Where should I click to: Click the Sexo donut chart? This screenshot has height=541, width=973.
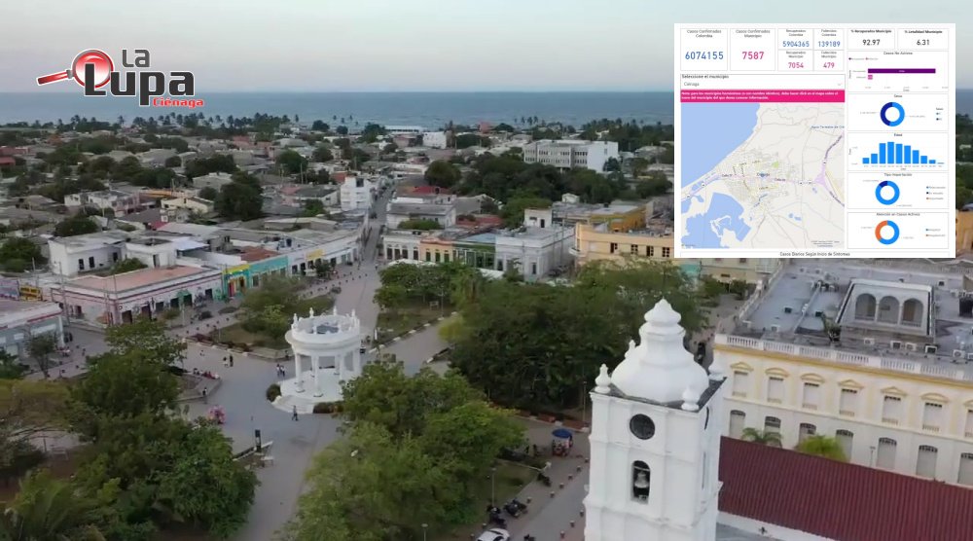pyautogui.click(x=892, y=114)
